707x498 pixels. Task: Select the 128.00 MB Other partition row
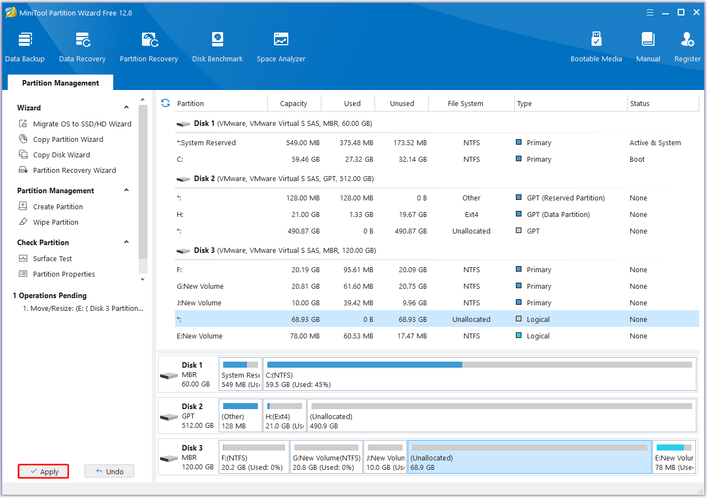click(x=437, y=198)
